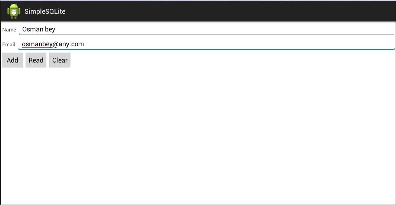
Task: Click the Email label
Action: click(x=9, y=45)
